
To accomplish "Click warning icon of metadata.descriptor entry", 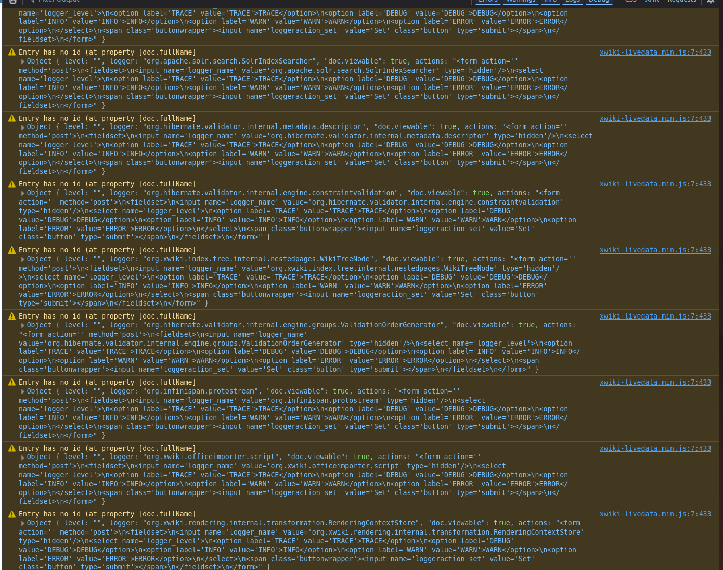I will (x=11, y=118).
